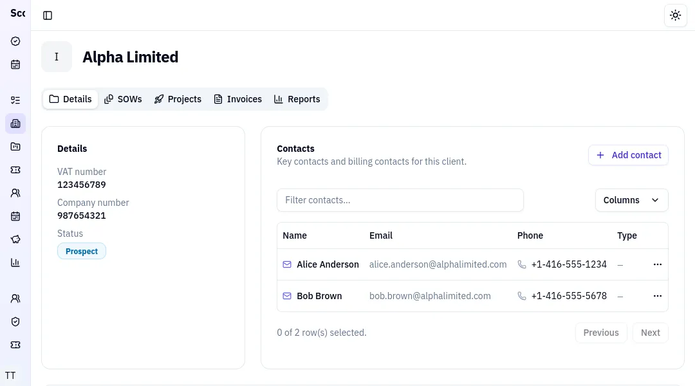The width and height of the screenshot is (695, 386).
Task: Click the Next pagination button
Action: tap(650, 333)
